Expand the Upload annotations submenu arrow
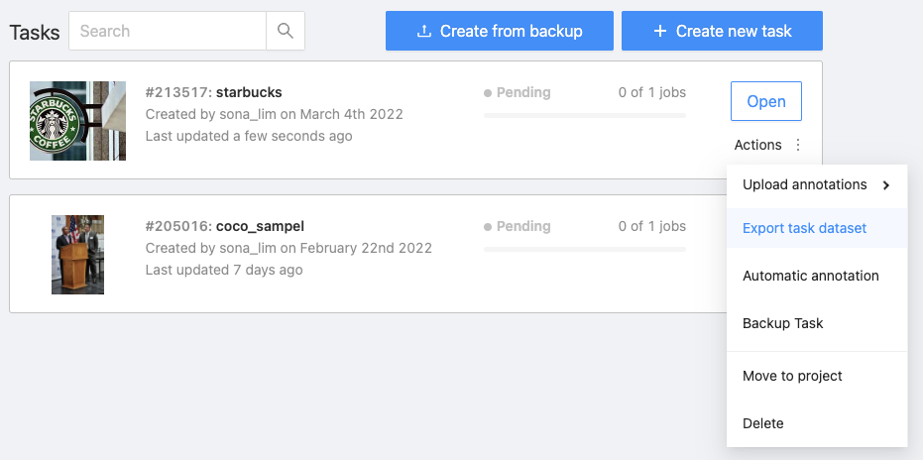This screenshot has height=460, width=923. (886, 185)
